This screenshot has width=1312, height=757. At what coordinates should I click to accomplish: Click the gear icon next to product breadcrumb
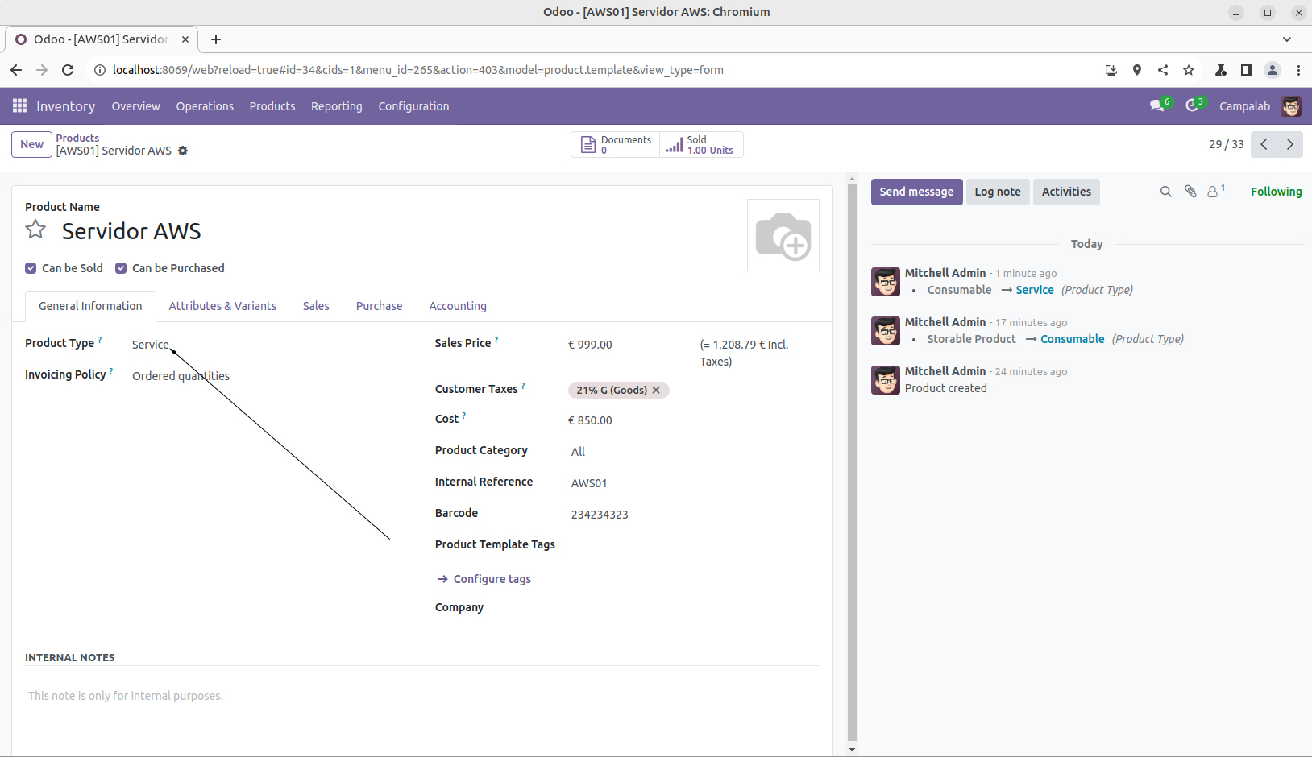[x=183, y=151]
